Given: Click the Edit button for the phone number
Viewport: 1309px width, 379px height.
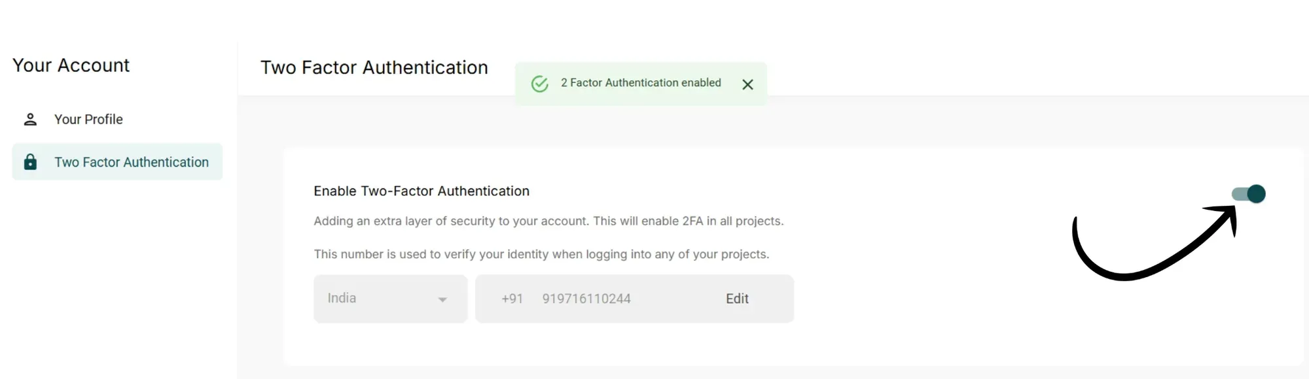Looking at the screenshot, I should [x=736, y=299].
